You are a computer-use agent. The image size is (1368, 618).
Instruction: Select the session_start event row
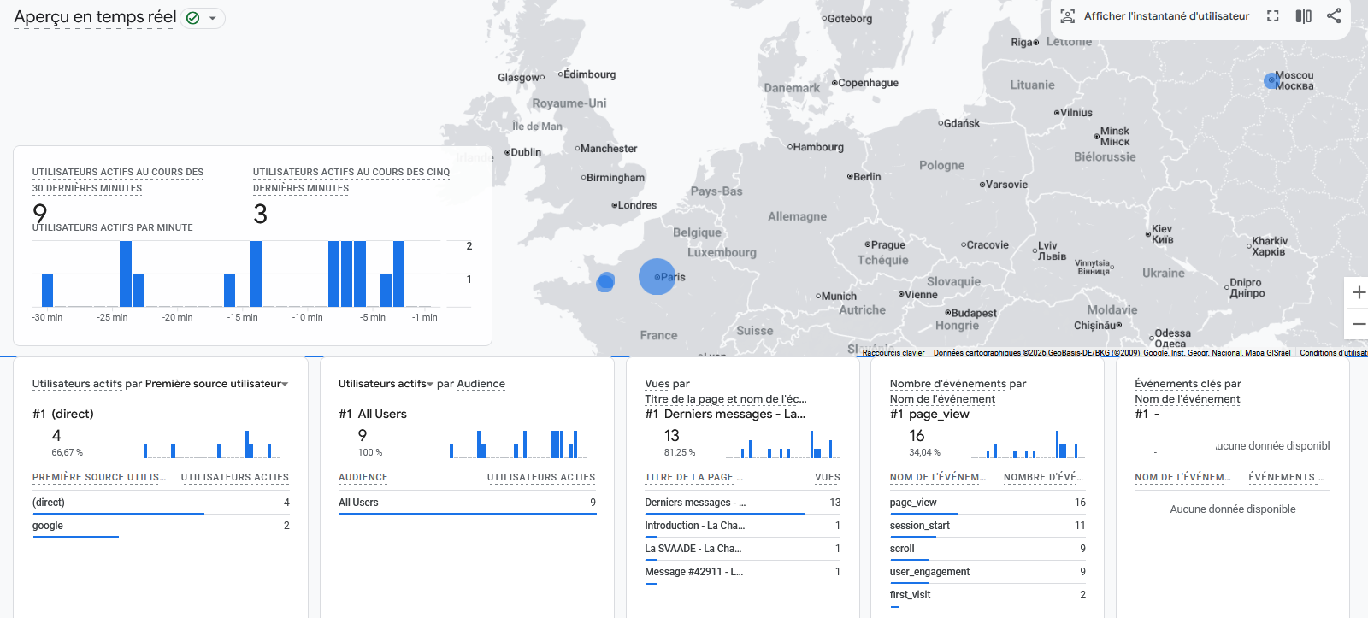987,526
